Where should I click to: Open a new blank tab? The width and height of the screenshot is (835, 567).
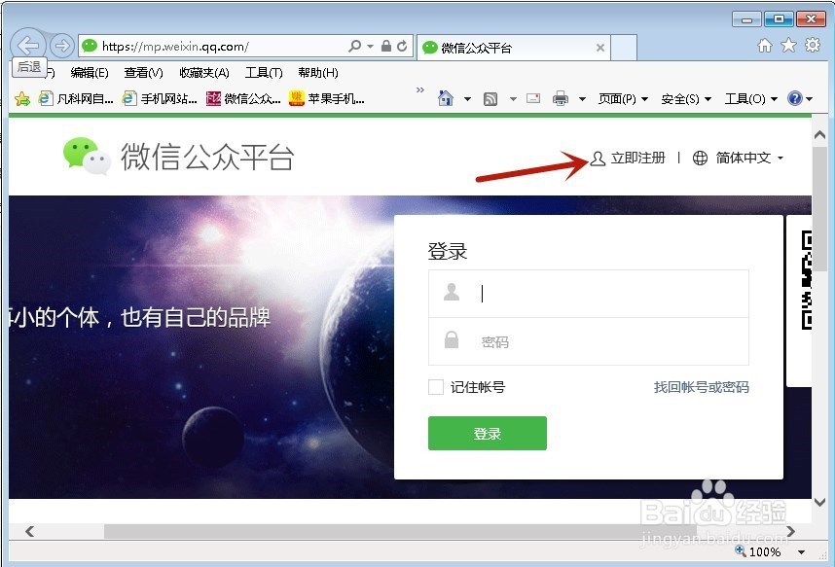point(624,48)
